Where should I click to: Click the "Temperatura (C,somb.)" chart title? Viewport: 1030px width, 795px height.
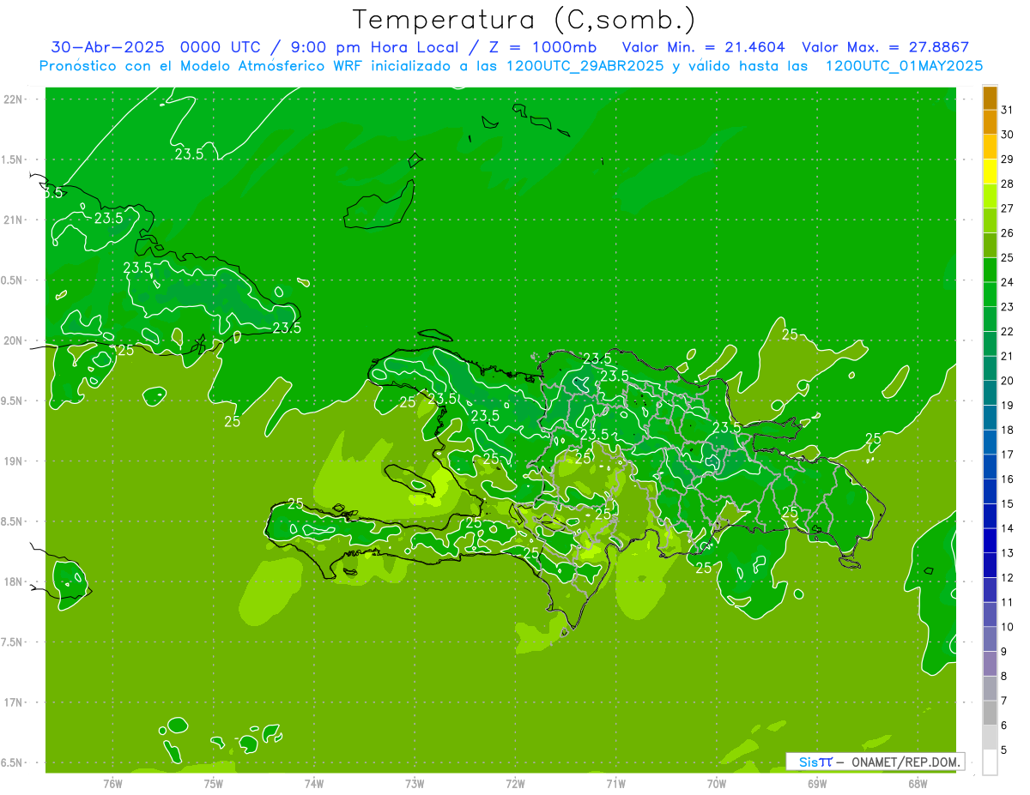tap(524, 21)
